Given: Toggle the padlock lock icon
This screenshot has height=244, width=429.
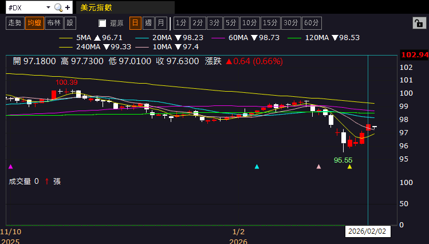Looking at the screenshot, I should [419, 23].
